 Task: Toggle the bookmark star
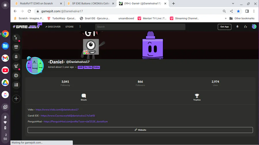coord(238,11)
